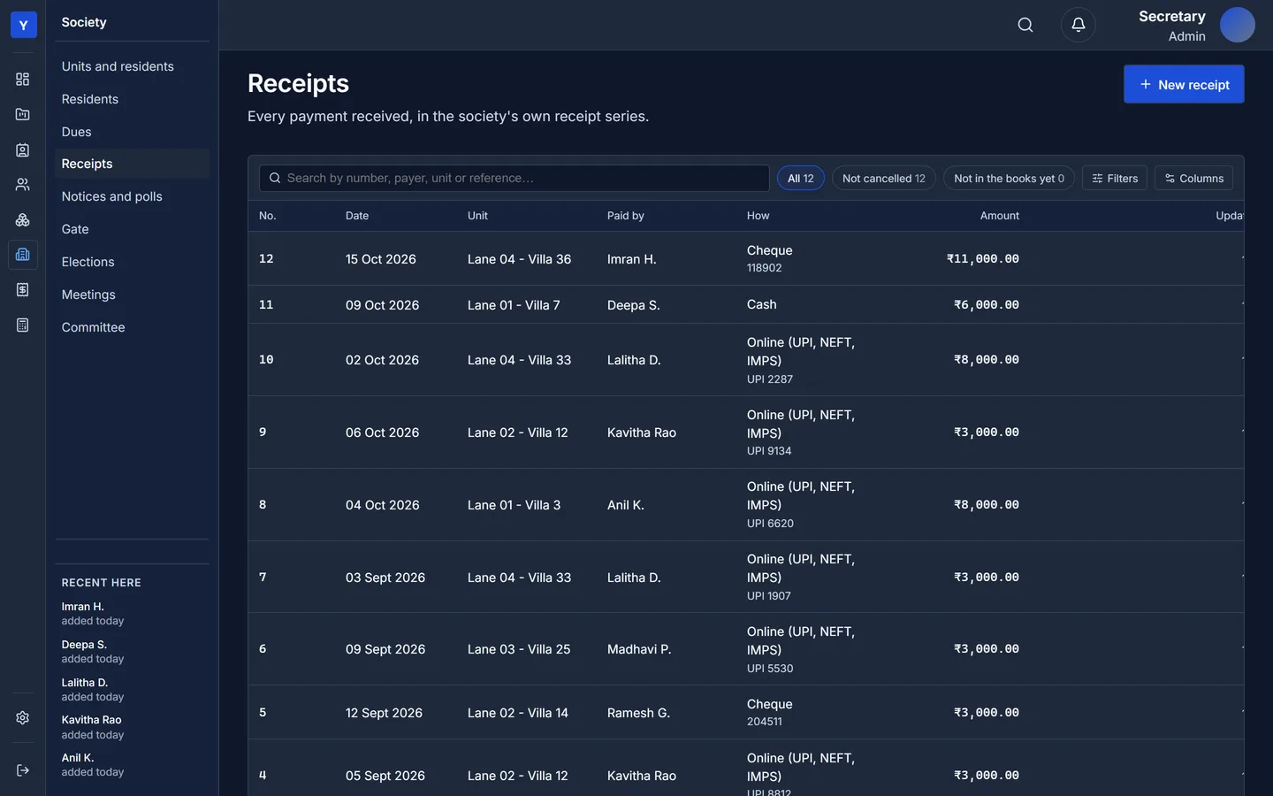
Task: Click the blue Y logo tile
Action: point(24,25)
